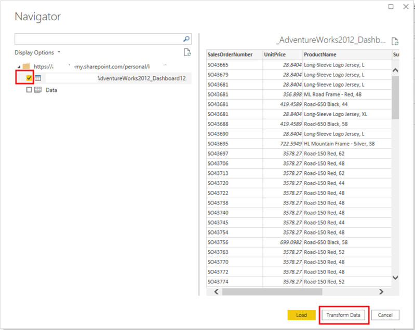Click the SalesOrderNumber column header
Image resolution: width=415 pixels, height=330 pixels.
tap(230, 54)
